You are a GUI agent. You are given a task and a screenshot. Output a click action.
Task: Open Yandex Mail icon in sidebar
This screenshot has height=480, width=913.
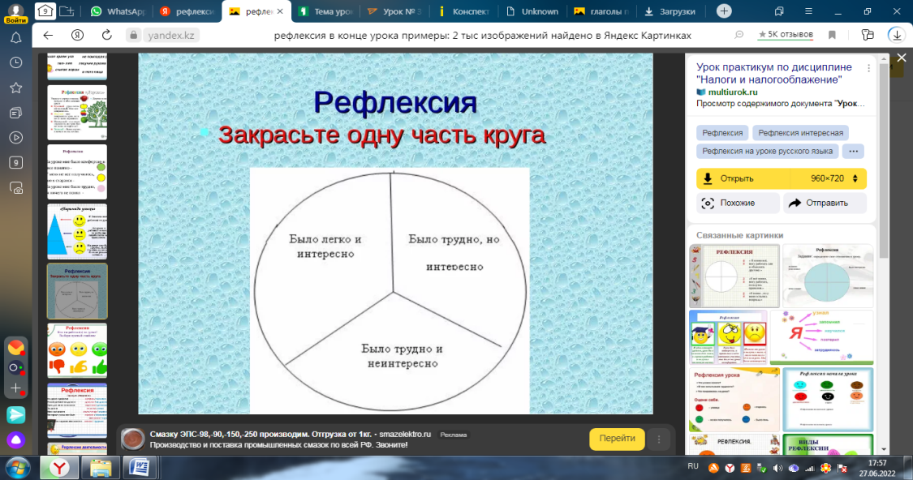(x=15, y=347)
